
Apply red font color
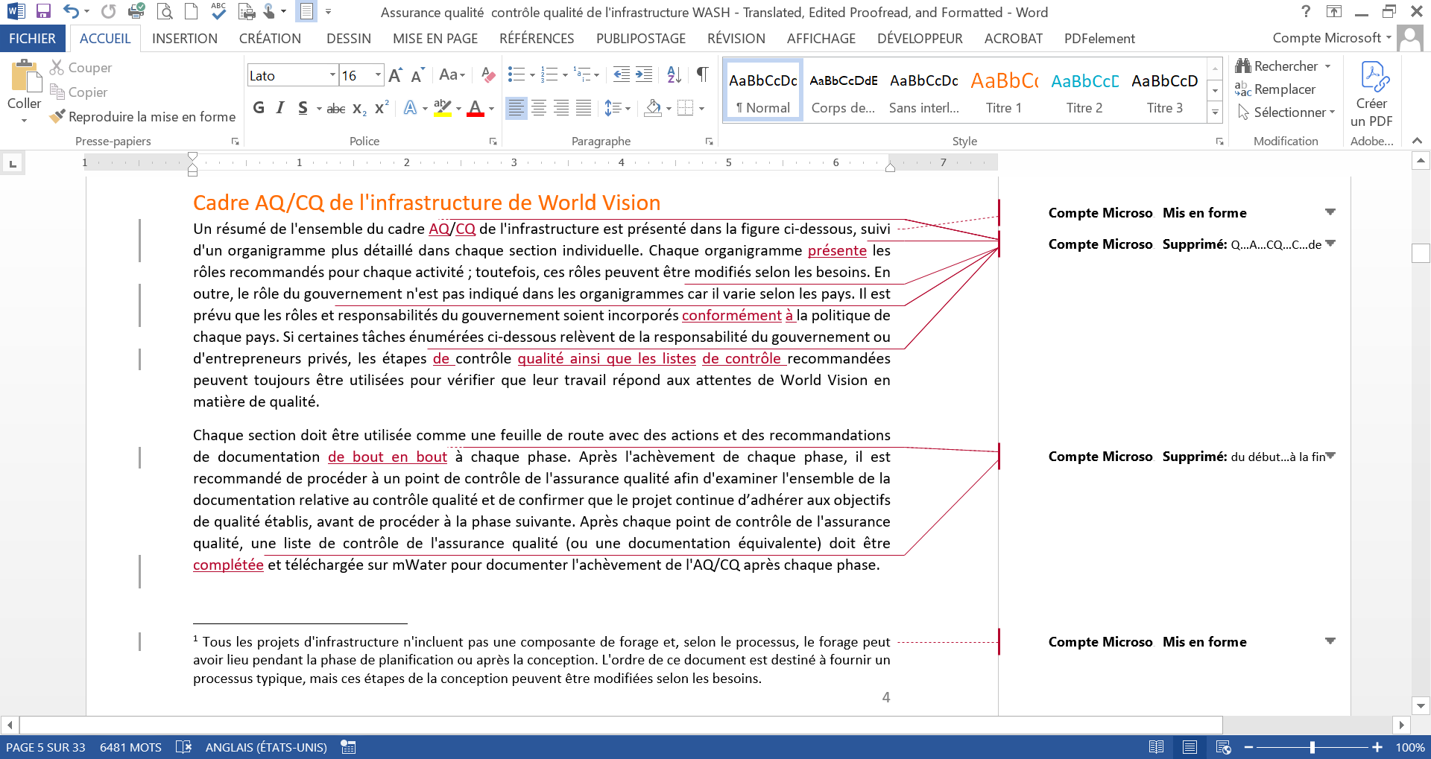coord(476,109)
